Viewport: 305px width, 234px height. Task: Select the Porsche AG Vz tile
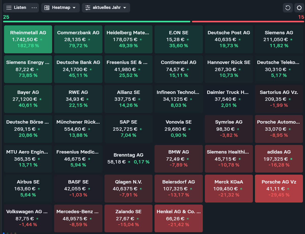tap(279, 189)
